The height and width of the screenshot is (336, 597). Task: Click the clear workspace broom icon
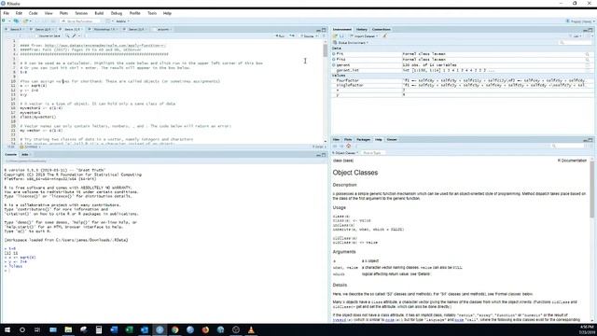click(384, 36)
